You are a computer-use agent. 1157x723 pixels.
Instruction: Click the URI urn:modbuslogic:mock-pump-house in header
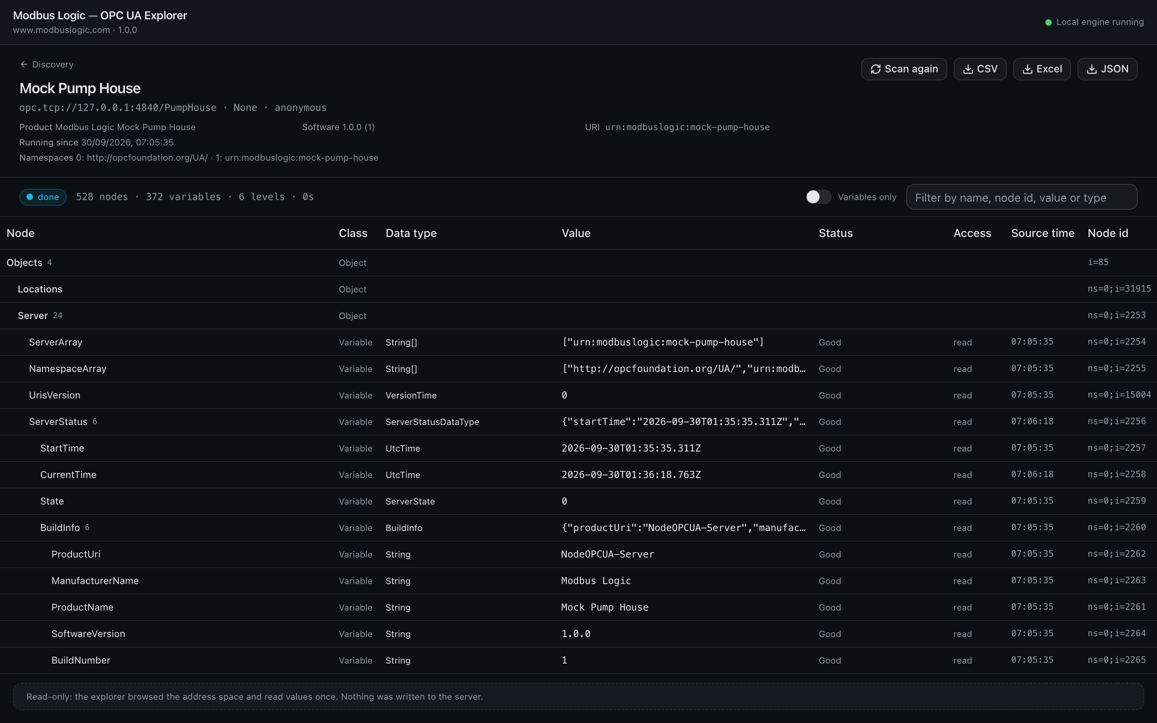tap(687, 127)
